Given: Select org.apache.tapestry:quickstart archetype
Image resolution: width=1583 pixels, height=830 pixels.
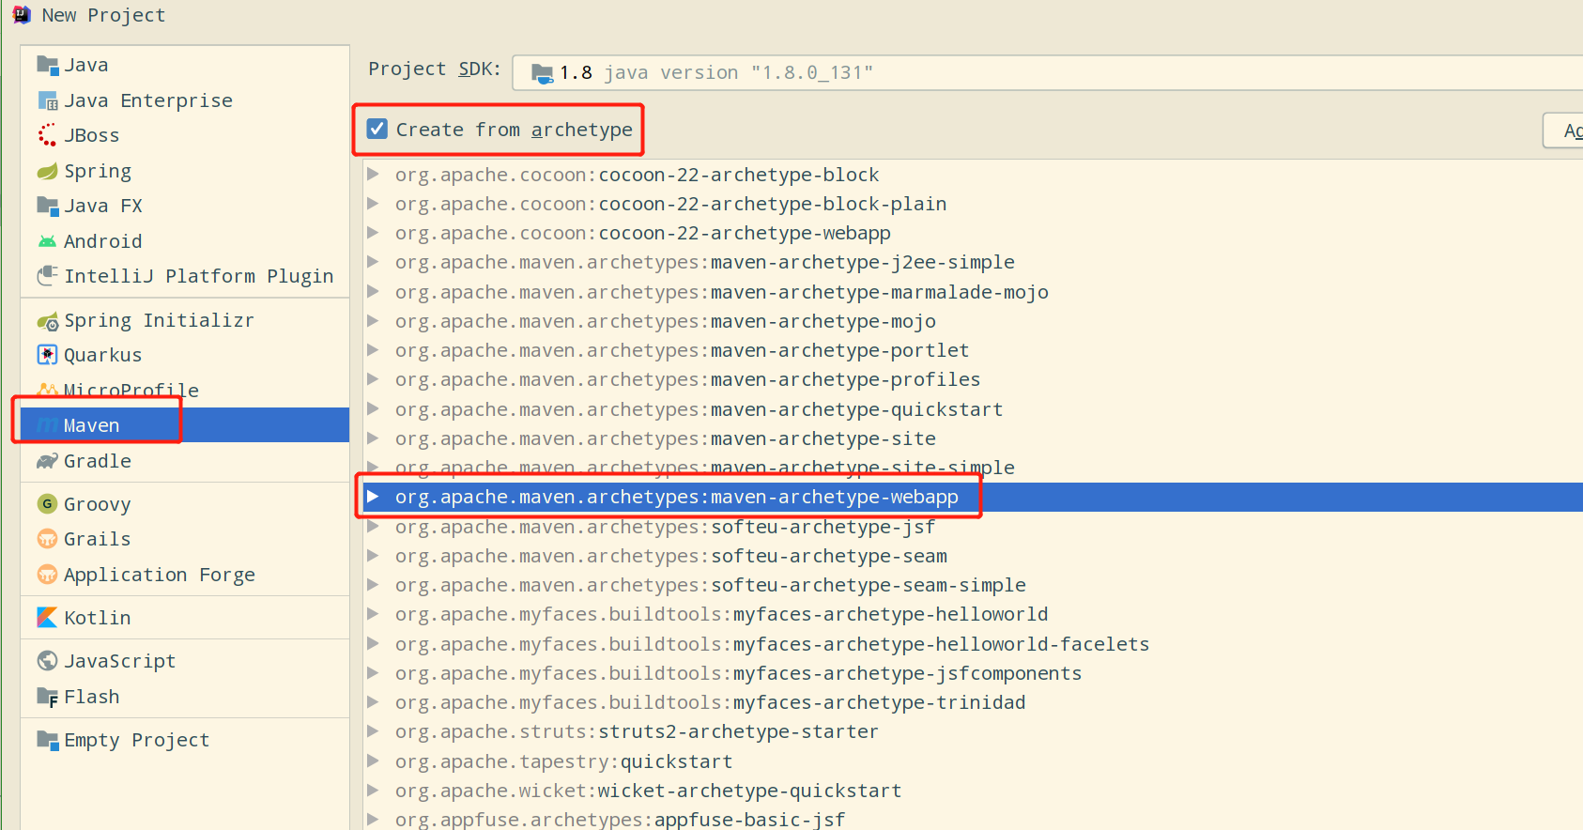Looking at the screenshot, I should 973,761.
